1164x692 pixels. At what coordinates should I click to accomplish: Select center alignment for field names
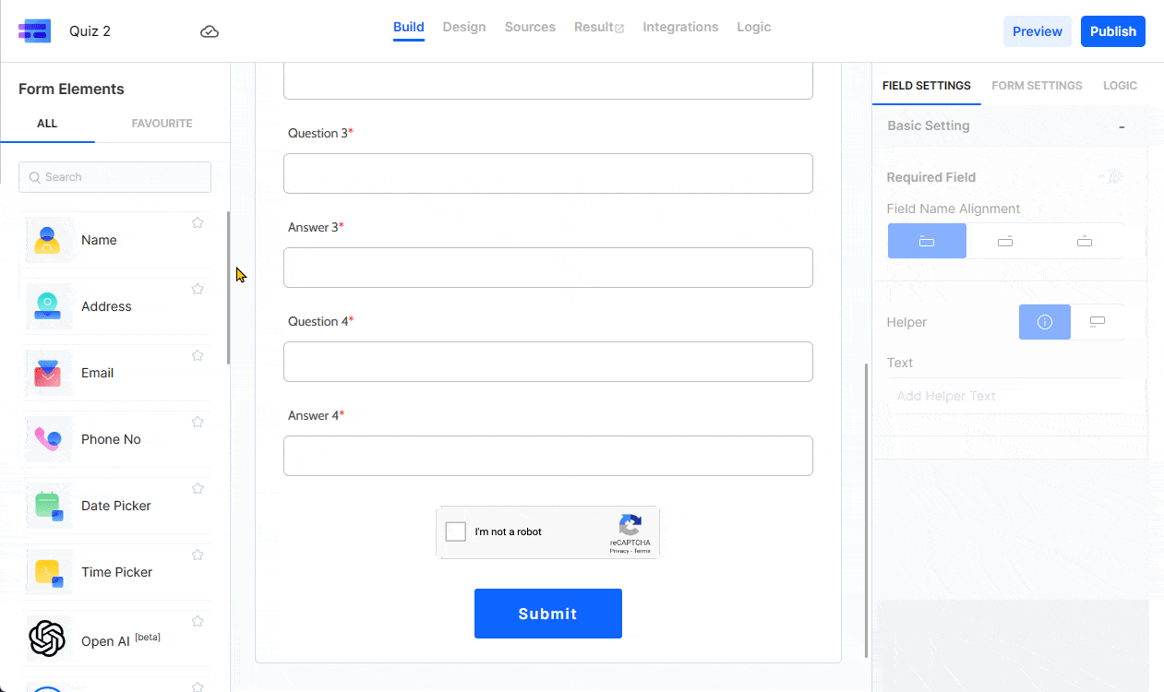point(1004,241)
